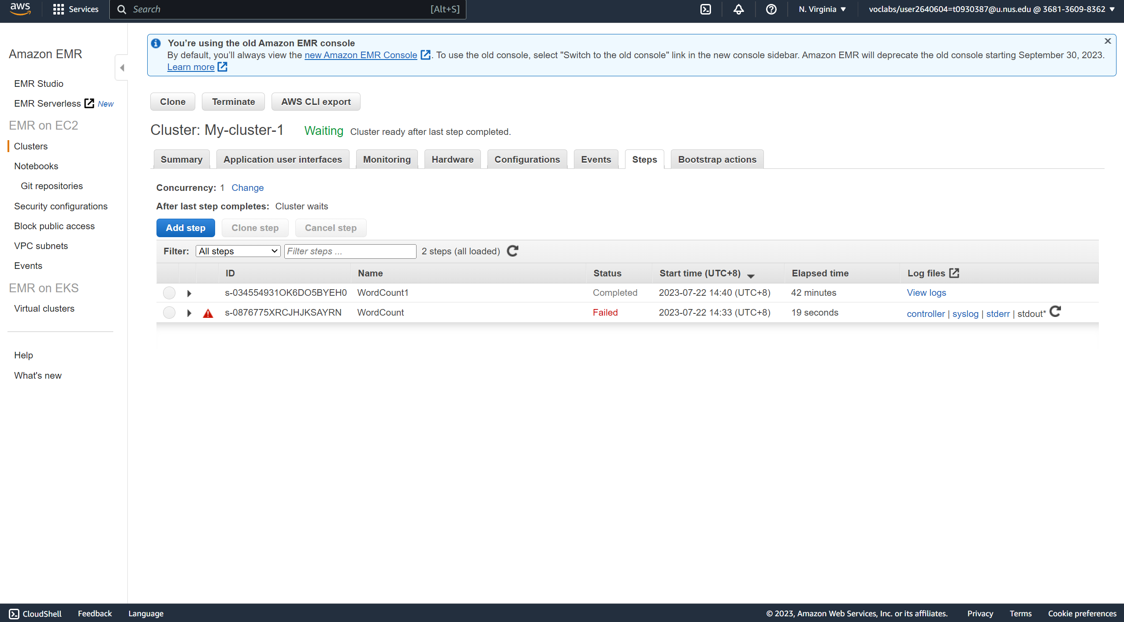This screenshot has height=622, width=1124.
Task: Launch CloudShell from top bar icon
Action: point(706,9)
